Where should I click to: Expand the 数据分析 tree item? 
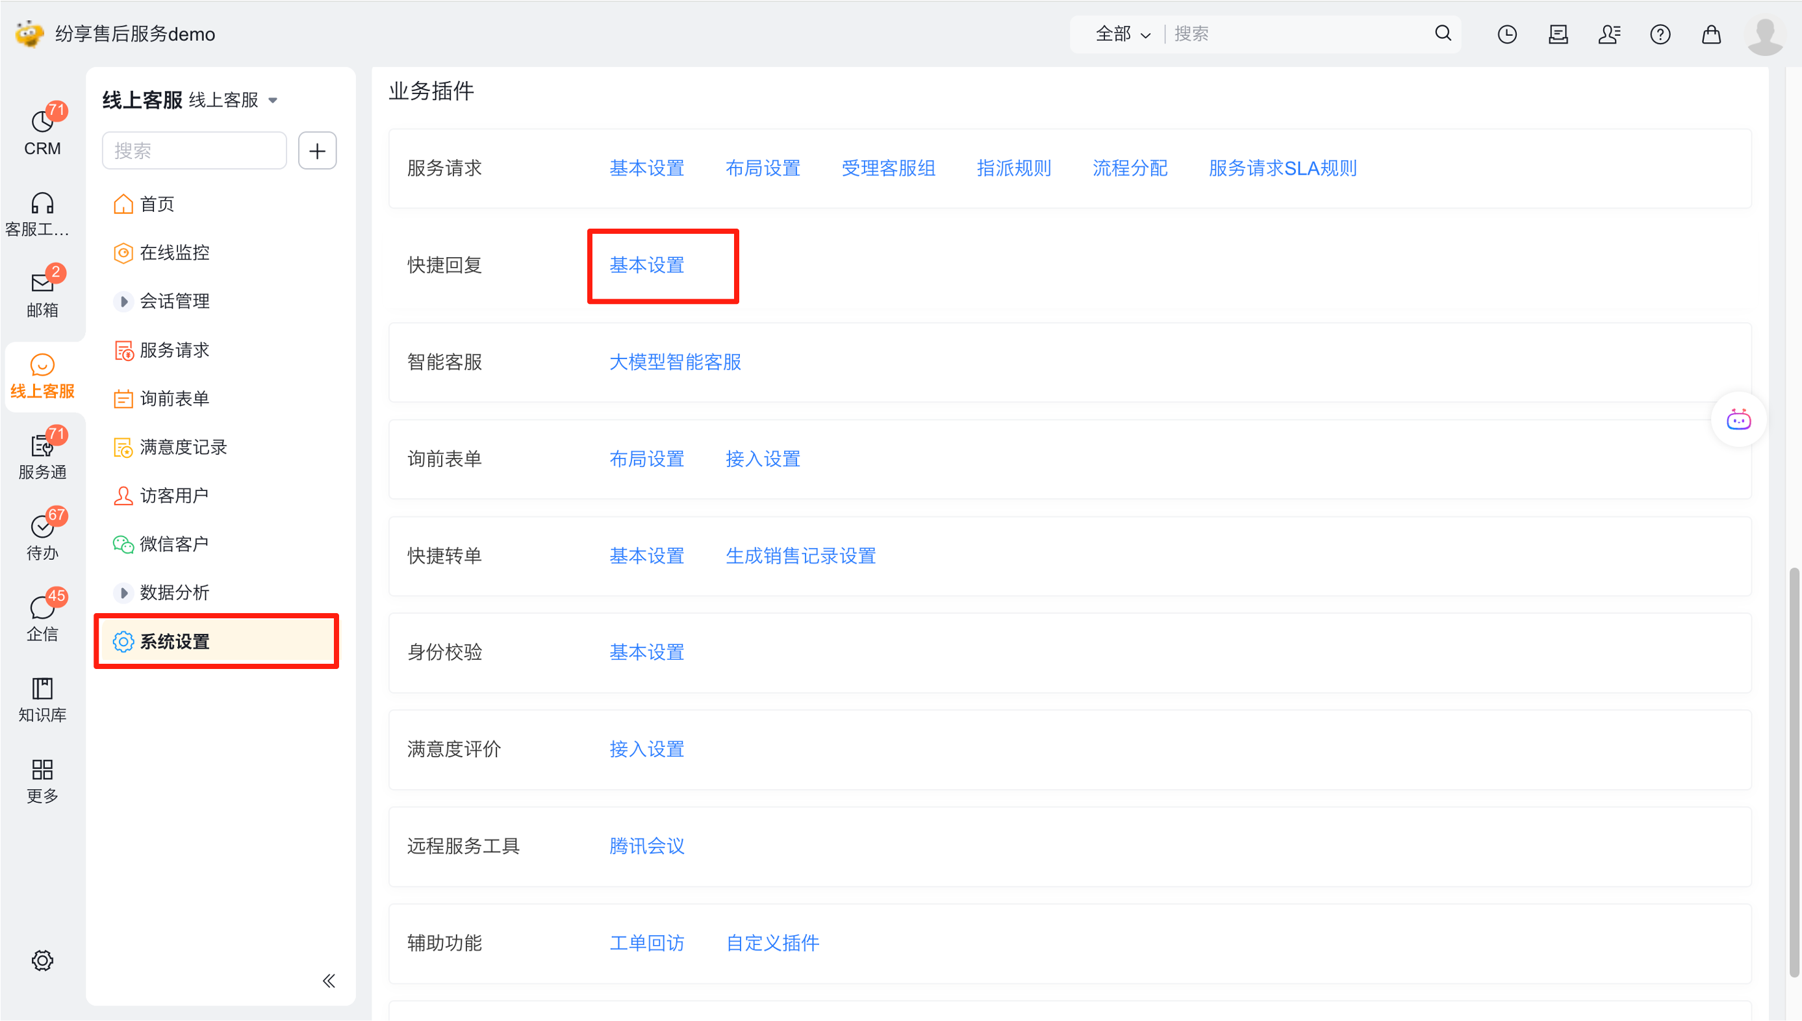pos(123,592)
